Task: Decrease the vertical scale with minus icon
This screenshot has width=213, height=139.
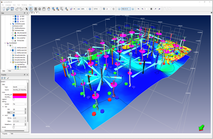Action: click(x=78, y=9)
